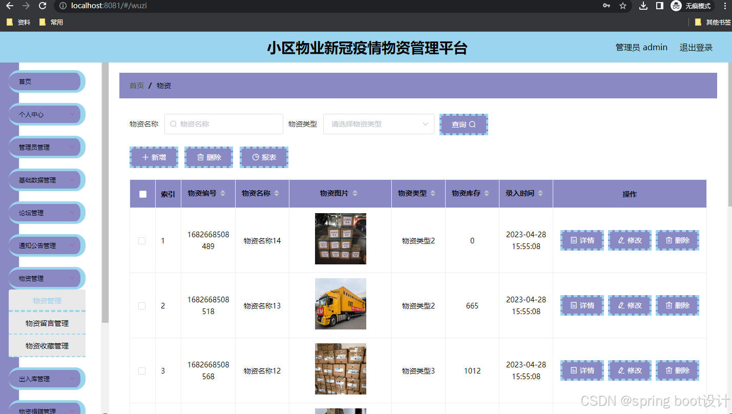Click the 新增 add button
The image size is (732, 414).
tap(154, 157)
